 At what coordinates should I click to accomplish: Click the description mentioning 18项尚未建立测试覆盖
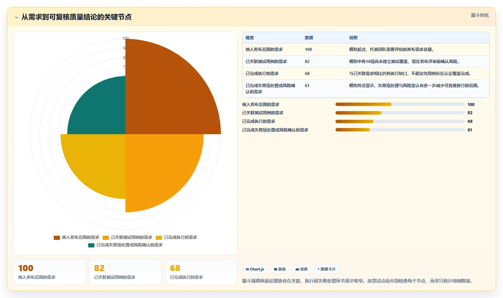(404, 62)
